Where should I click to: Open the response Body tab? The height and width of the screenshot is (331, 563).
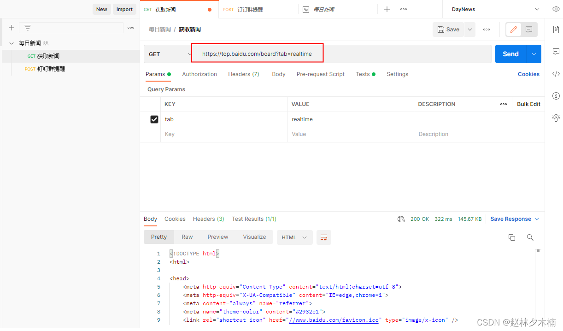click(151, 219)
